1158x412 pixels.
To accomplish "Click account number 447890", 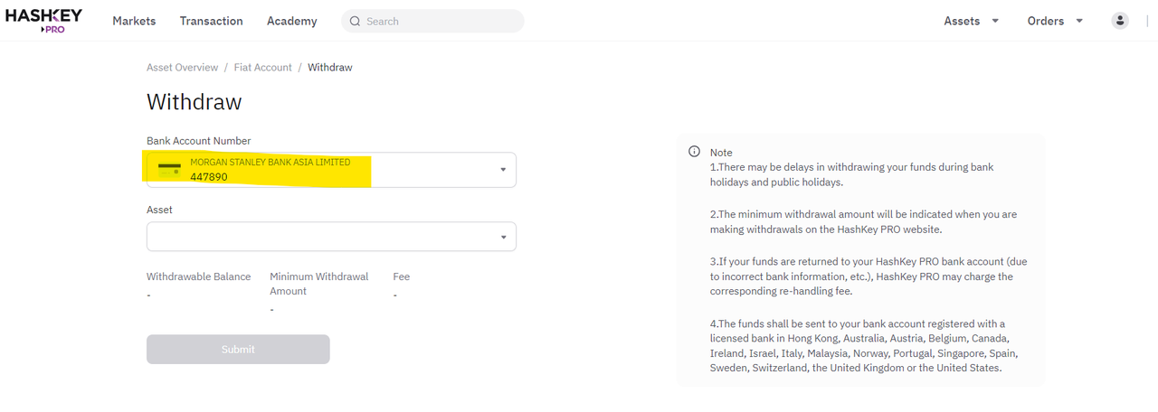I will click(x=209, y=177).
